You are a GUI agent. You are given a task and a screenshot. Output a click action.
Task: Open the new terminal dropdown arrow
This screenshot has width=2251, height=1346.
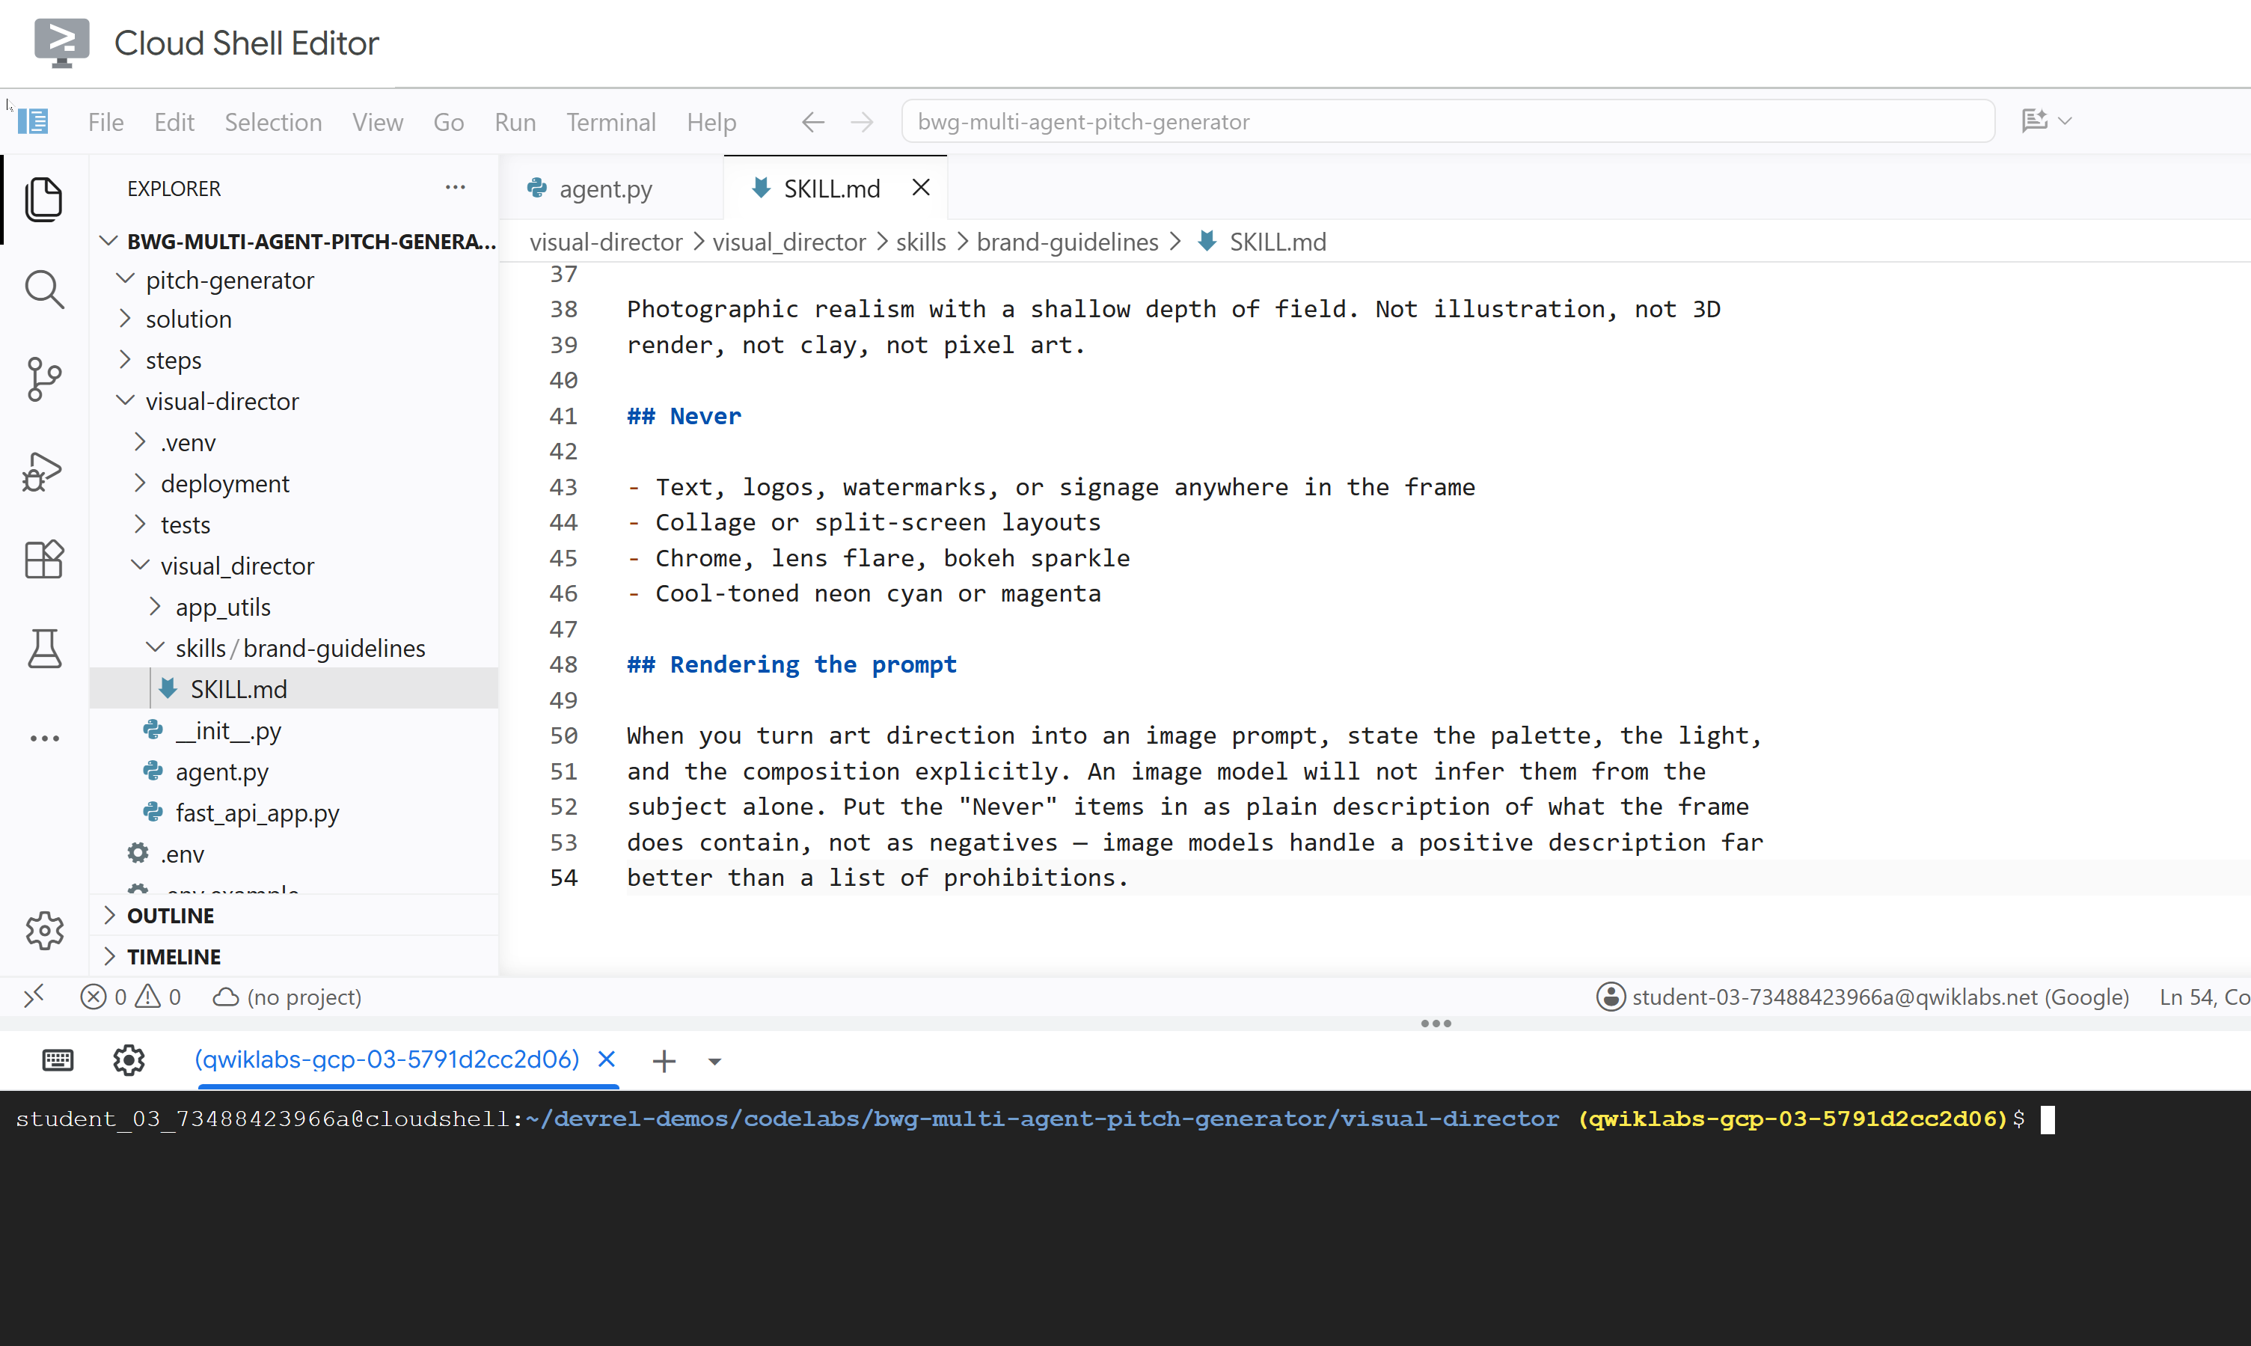click(714, 1061)
